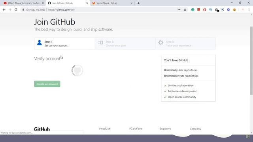Click the blue hexagon extension icon
This screenshot has width=253, height=142.
pyautogui.click(x=228, y=9)
